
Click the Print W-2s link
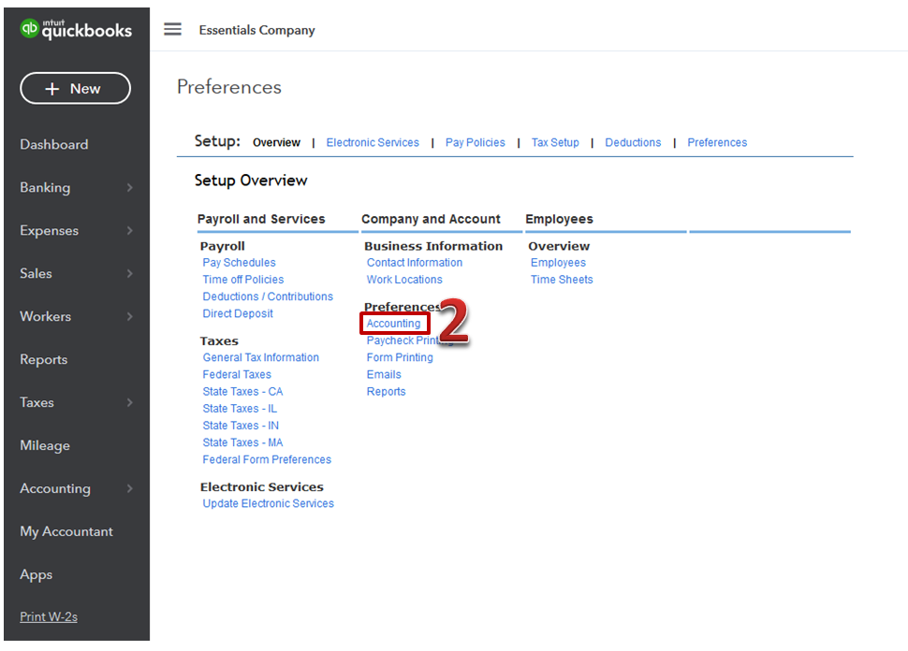(x=49, y=616)
